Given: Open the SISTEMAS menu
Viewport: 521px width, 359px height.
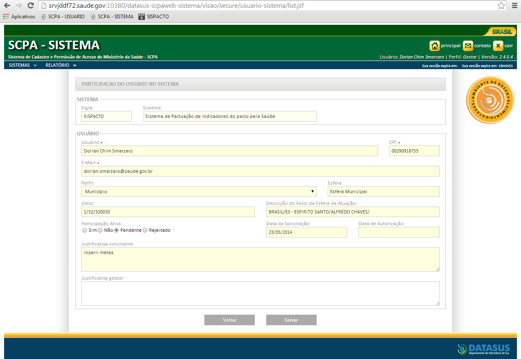Looking at the screenshot, I should coord(19,65).
